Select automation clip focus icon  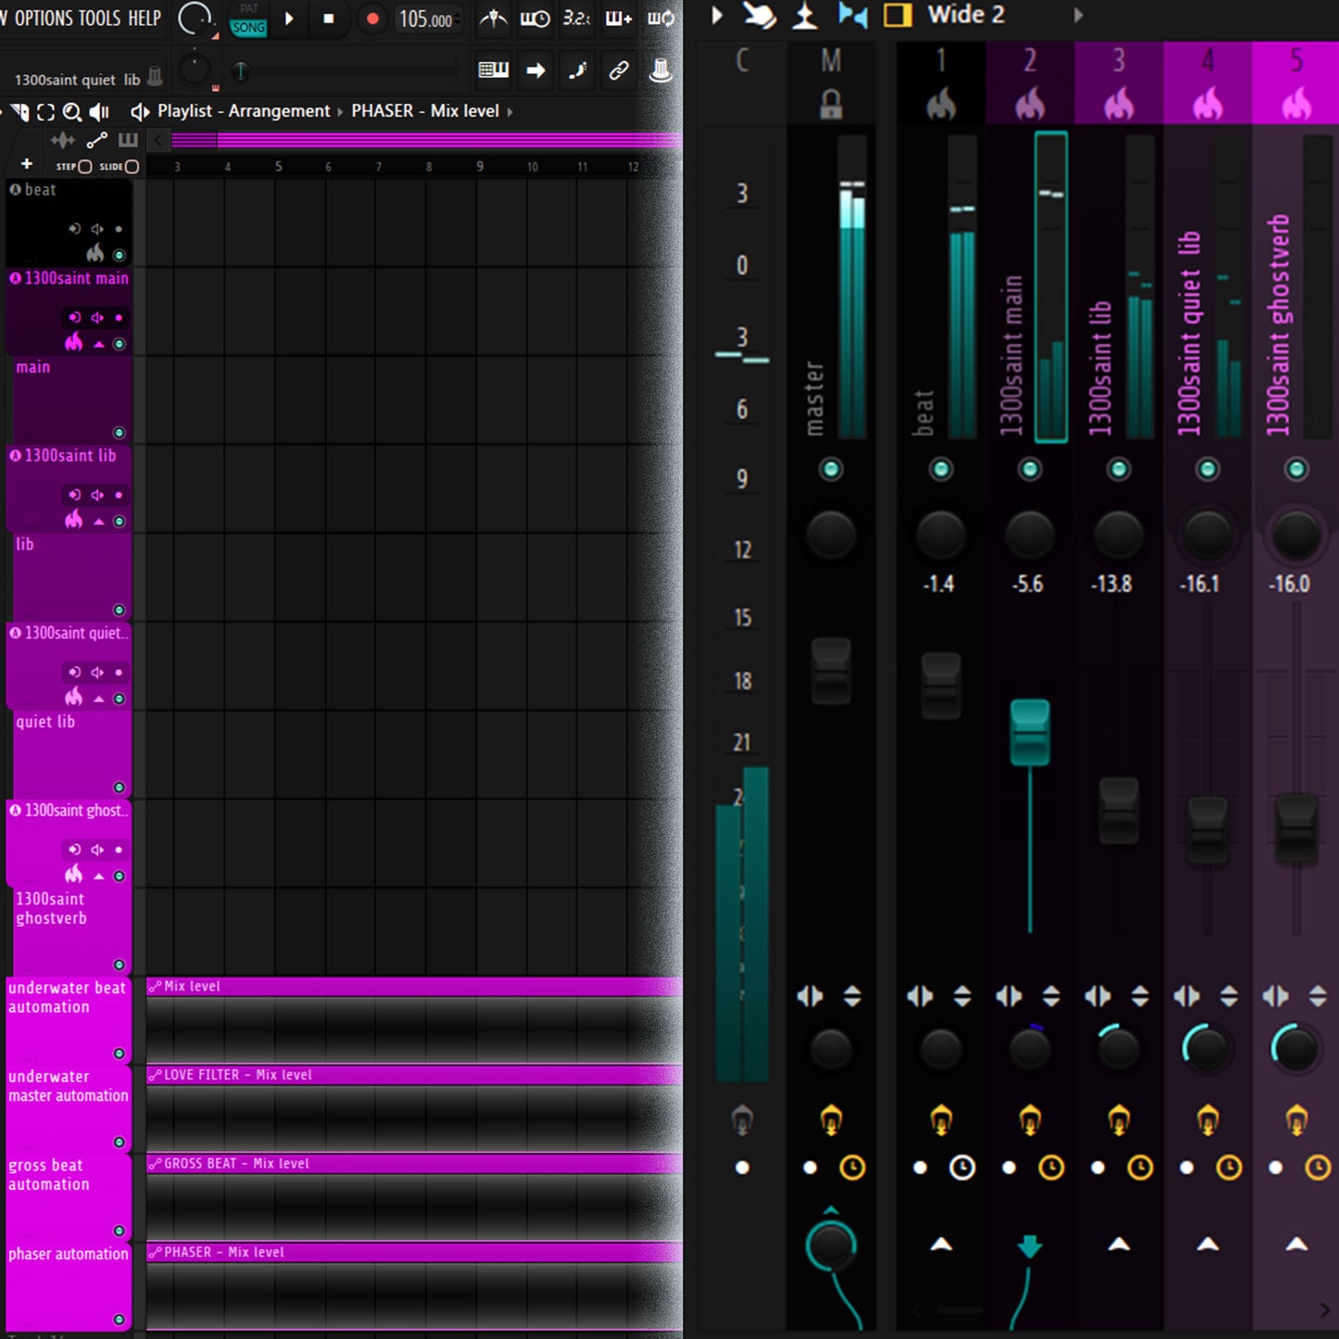(96, 140)
